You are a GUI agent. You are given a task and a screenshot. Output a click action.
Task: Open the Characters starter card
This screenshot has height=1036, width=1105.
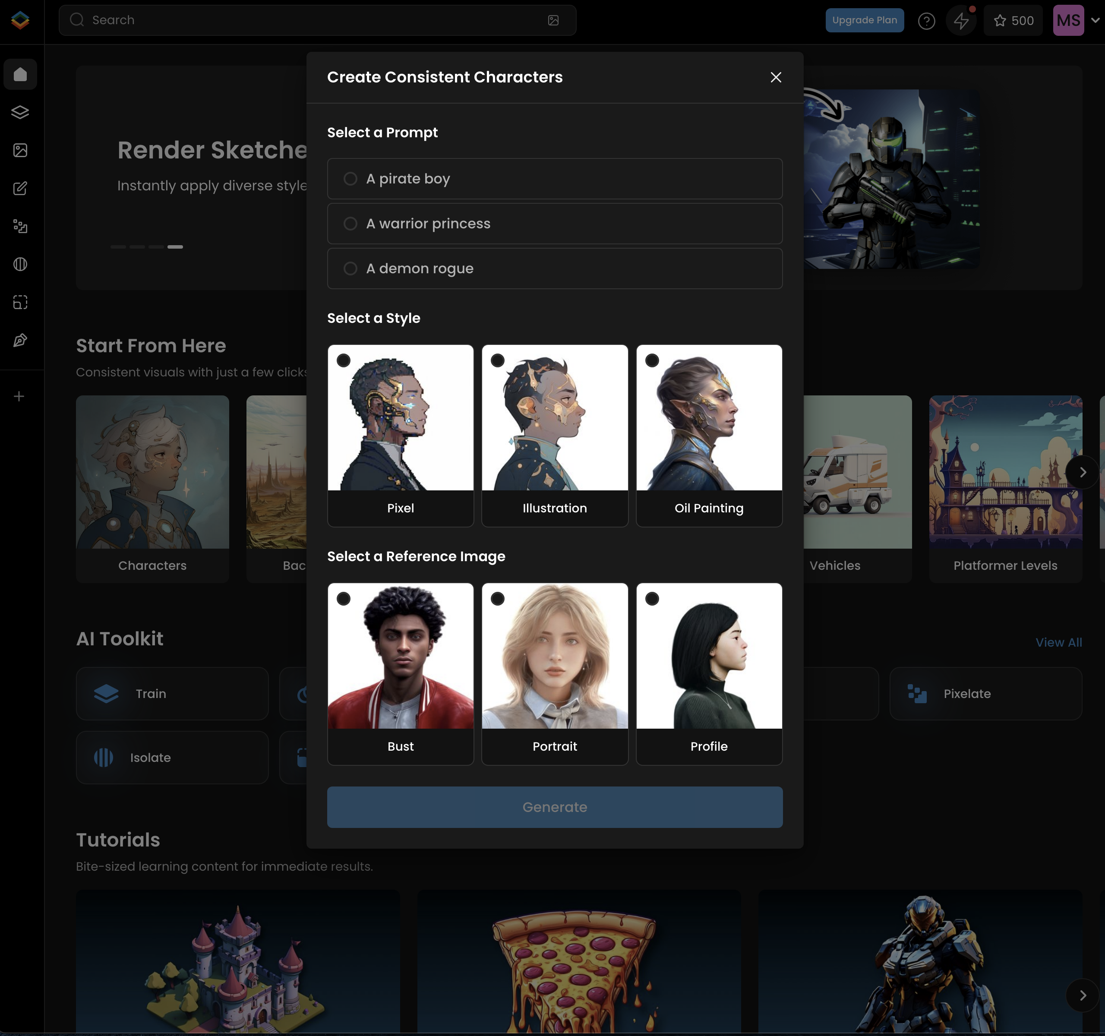pos(152,489)
